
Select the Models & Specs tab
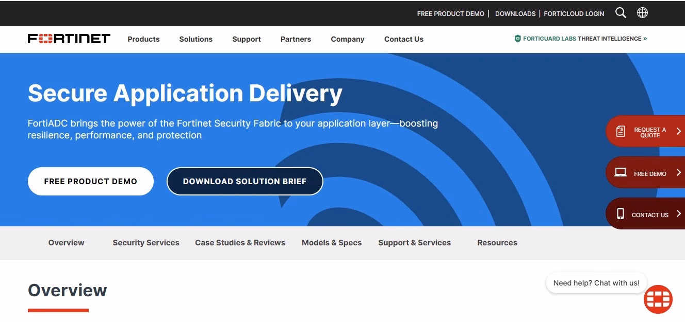332,243
